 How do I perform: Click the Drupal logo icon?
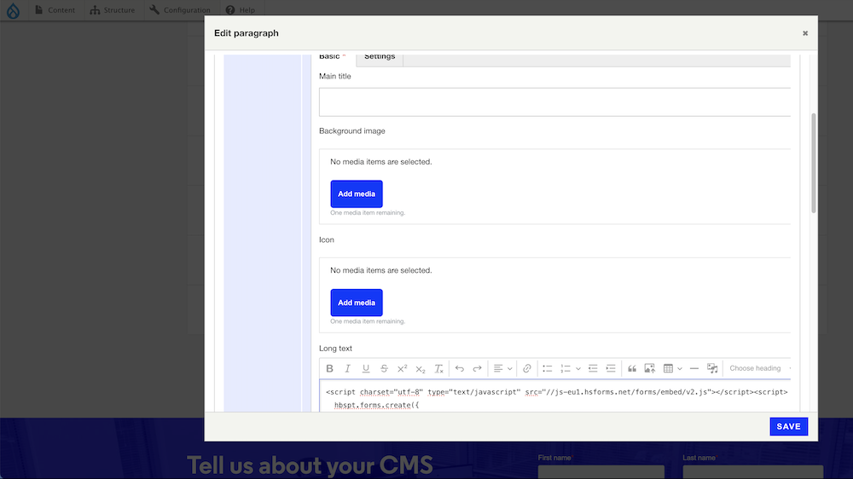pos(13,10)
